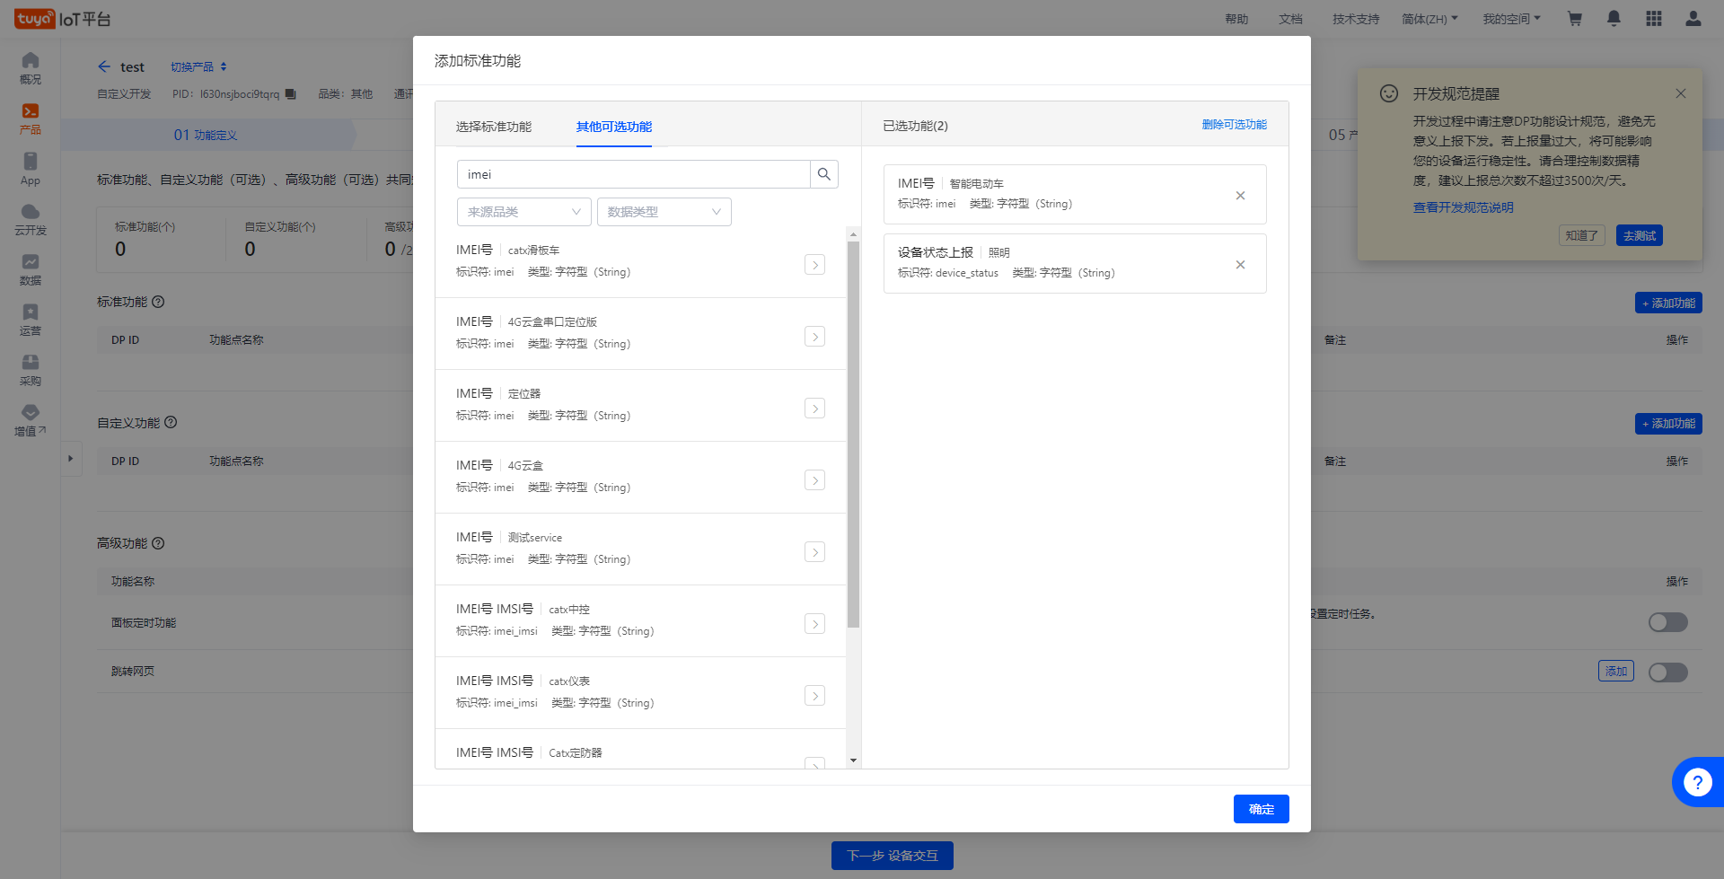This screenshot has height=879, width=1724.
Task: Open 我的空间 dropdown menu
Action: point(1511,19)
